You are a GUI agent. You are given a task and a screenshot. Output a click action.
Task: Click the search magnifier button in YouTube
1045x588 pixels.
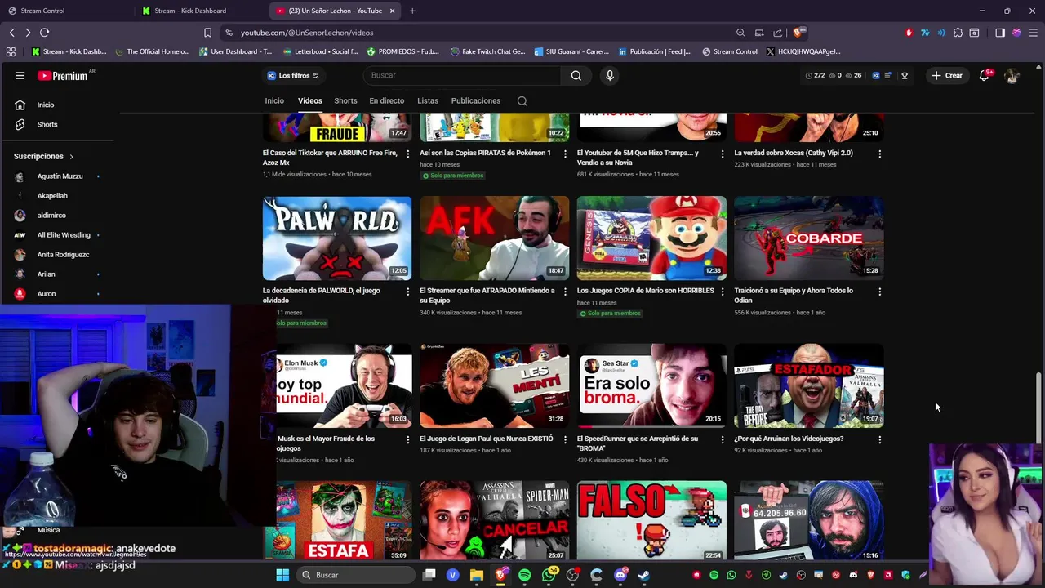tap(576, 75)
